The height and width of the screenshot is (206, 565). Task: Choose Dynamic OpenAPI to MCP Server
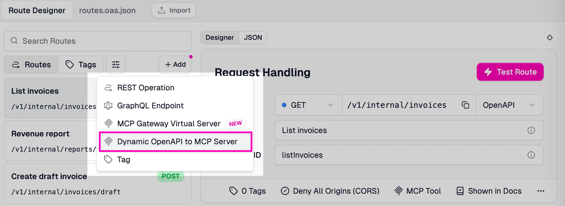point(176,142)
